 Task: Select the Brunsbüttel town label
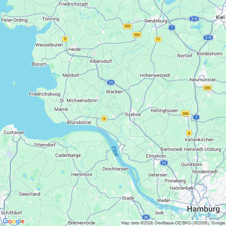(x=79, y=122)
